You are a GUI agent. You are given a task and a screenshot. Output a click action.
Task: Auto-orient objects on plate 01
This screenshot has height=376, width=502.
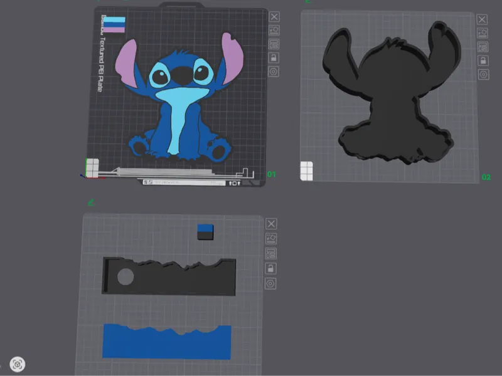tap(274, 30)
